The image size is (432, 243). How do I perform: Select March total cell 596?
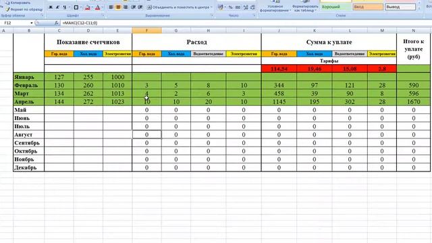413,94
